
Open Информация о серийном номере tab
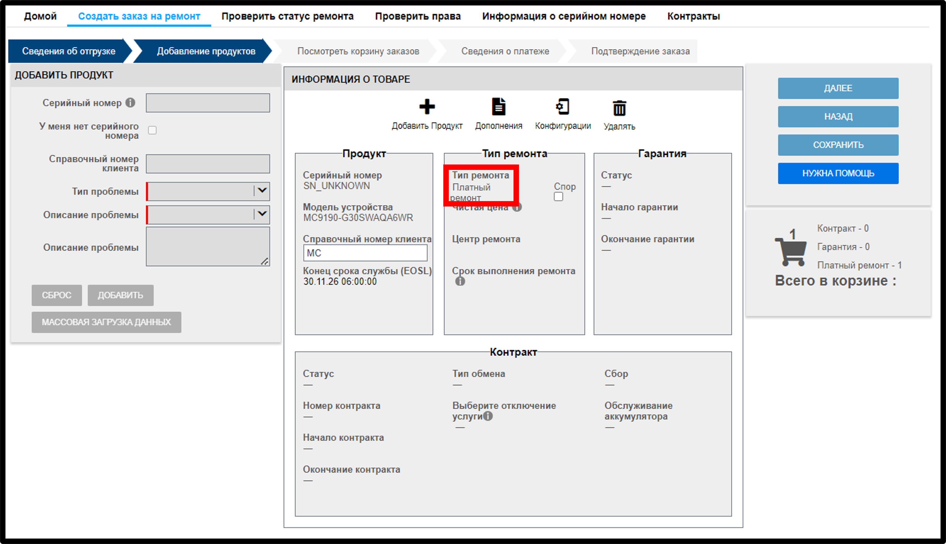coord(564,16)
